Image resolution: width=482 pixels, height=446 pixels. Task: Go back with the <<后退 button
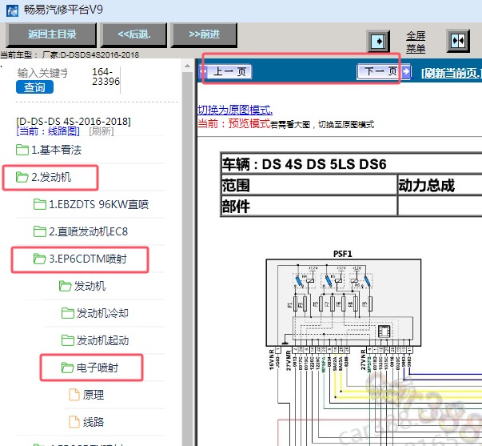[x=134, y=34]
